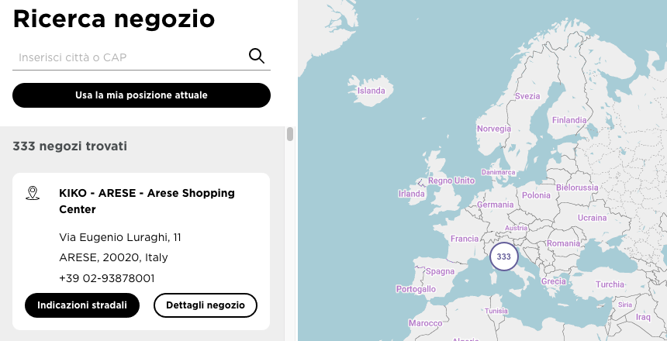667x341 pixels.
Task: Click the Turchia label on the map
Action: 610,284
